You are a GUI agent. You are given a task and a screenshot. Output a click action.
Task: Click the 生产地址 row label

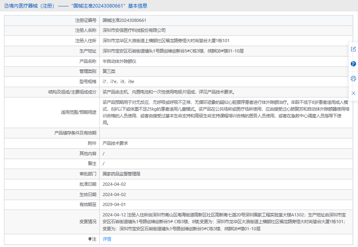[x=88, y=51]
